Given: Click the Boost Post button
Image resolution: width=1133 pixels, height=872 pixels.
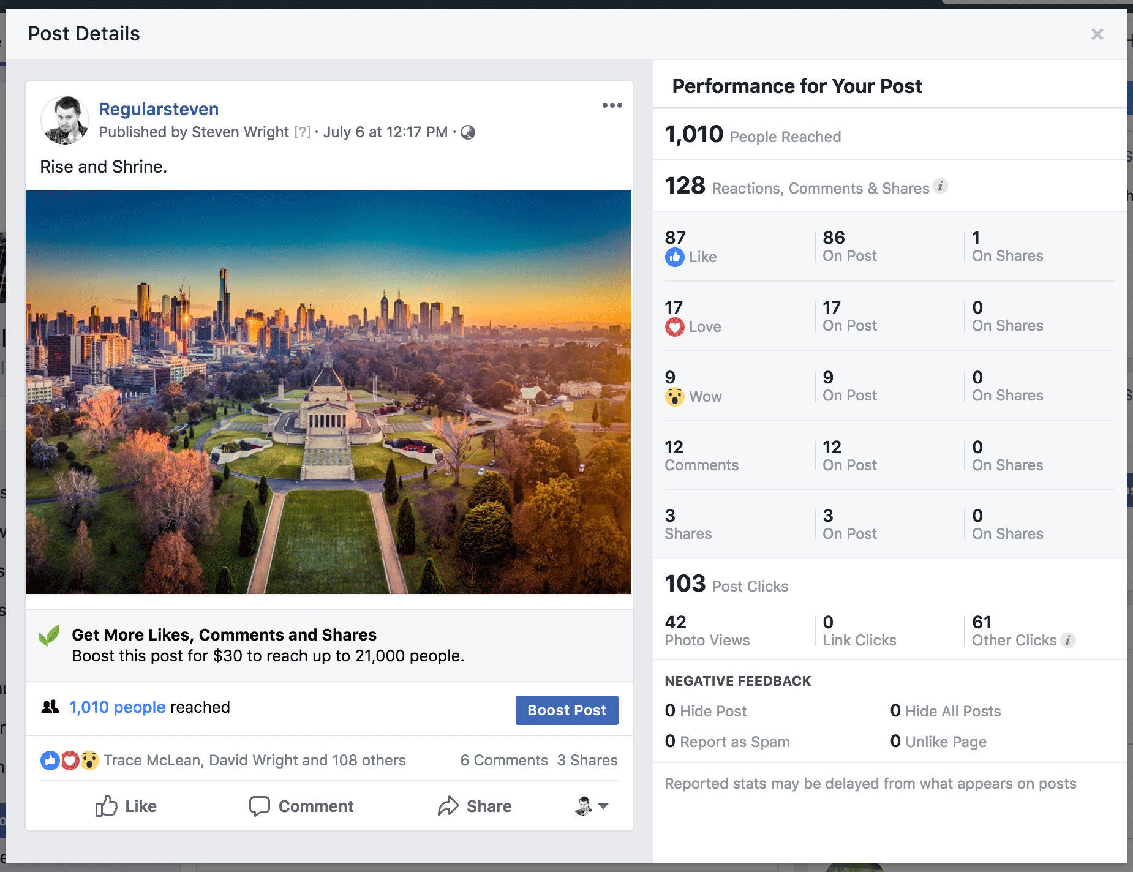Looking at the screenshot, I should [566, 710].
